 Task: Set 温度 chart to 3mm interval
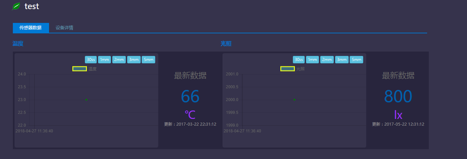click(134, 60)
